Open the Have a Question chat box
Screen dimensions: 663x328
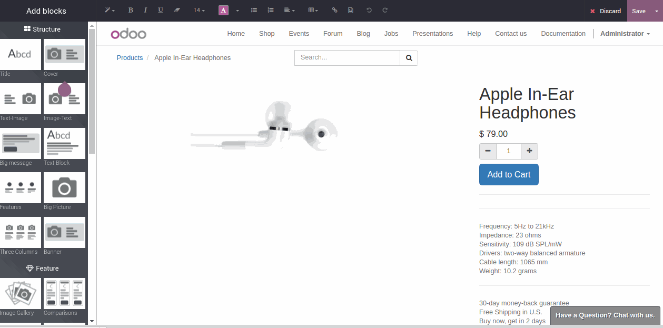[x=605, y=315]
